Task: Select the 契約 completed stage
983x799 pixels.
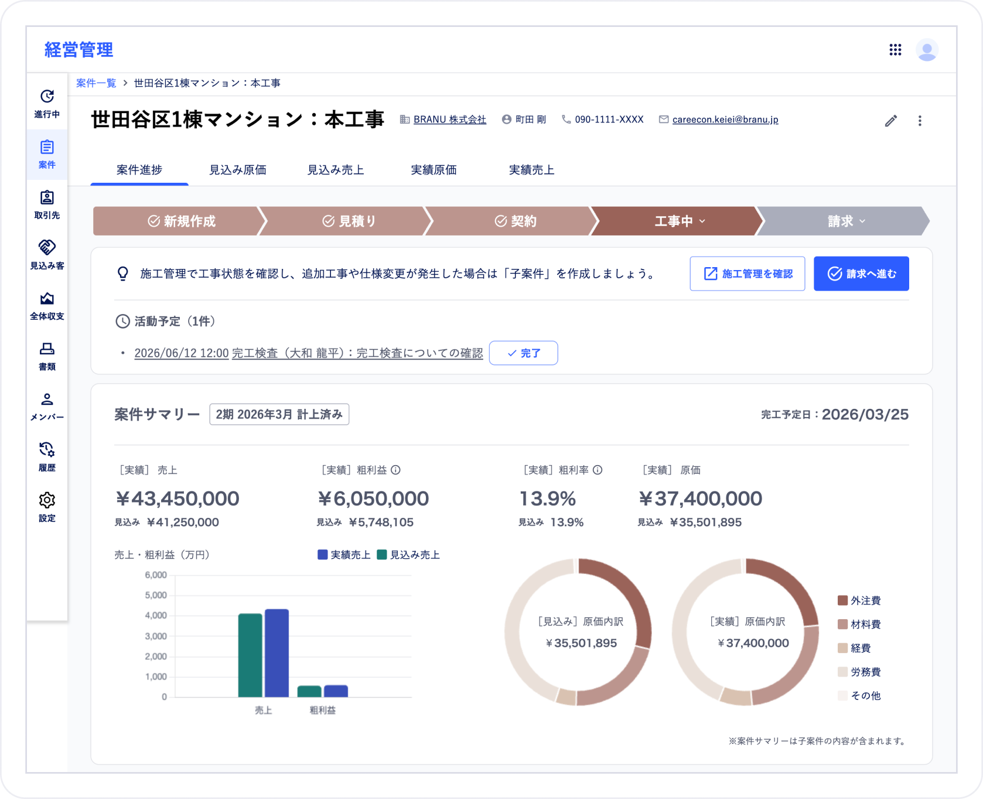Action: pyautogui.click(x=515, y=221)
